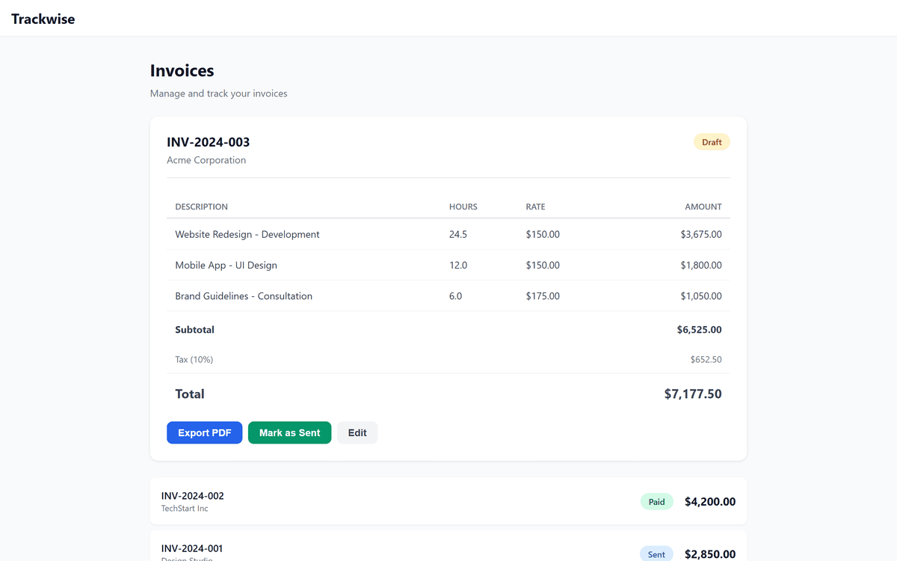Click the $4,200.00 invoice amount
The image size is (897, 561).
coord(710,502)
